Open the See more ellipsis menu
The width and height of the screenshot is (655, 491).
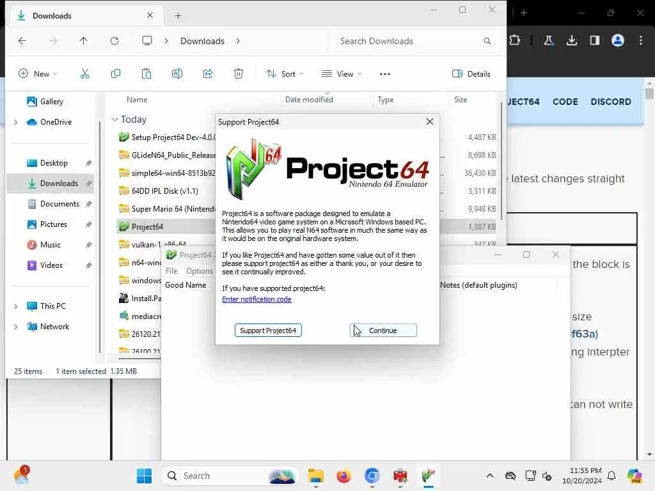coord(384,74)
